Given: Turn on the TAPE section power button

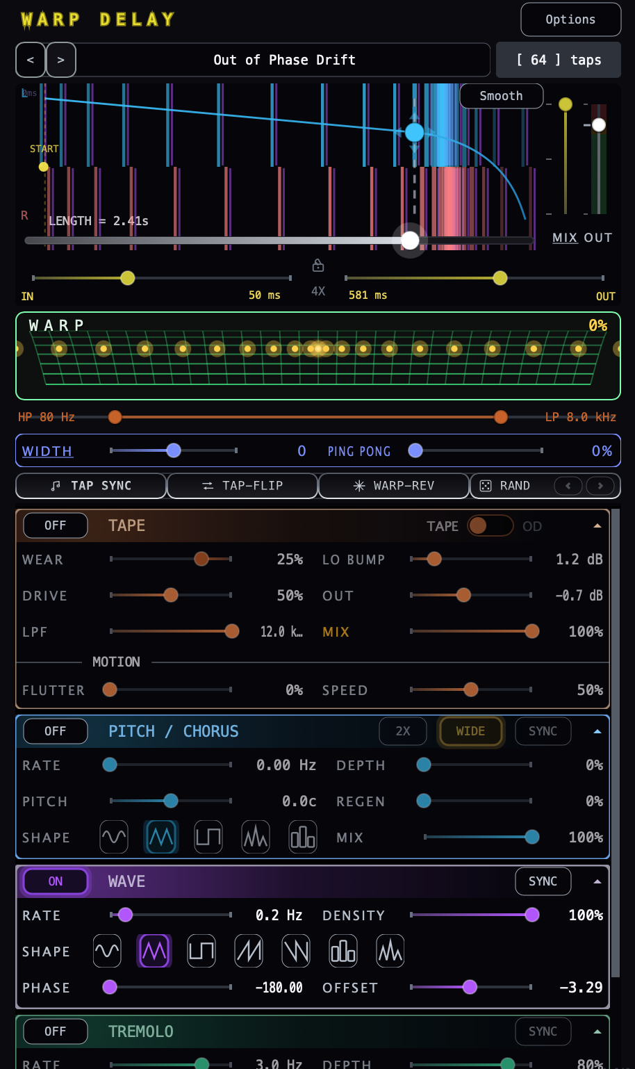Looking at the screenshot, I should pyautogui.click(x=56, y=525).
